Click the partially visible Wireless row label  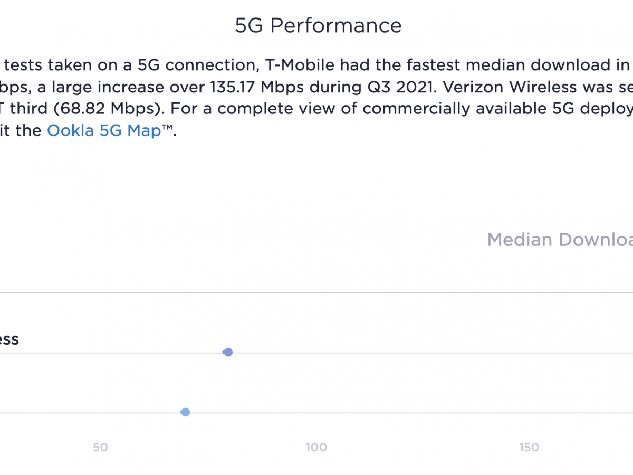(9, 339)
